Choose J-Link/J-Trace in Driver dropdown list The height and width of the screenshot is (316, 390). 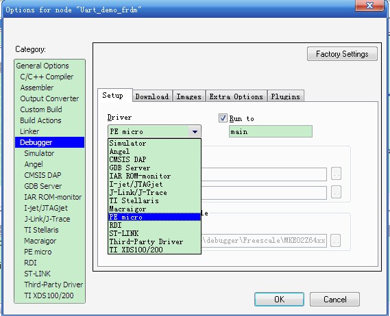point(154,192)
